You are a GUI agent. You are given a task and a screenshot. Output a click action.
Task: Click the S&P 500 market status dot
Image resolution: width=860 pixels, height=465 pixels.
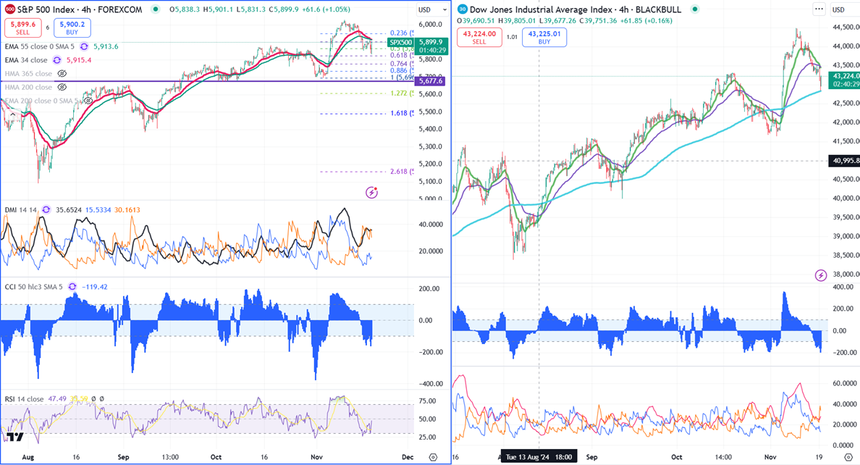[156, 9]
